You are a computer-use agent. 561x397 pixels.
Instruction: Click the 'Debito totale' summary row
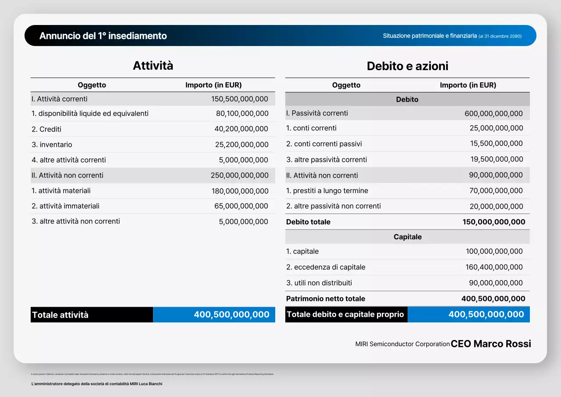point(407,222)
